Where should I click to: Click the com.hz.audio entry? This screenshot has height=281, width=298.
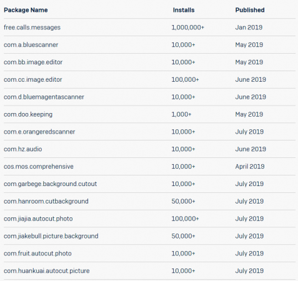click(23, 149)
